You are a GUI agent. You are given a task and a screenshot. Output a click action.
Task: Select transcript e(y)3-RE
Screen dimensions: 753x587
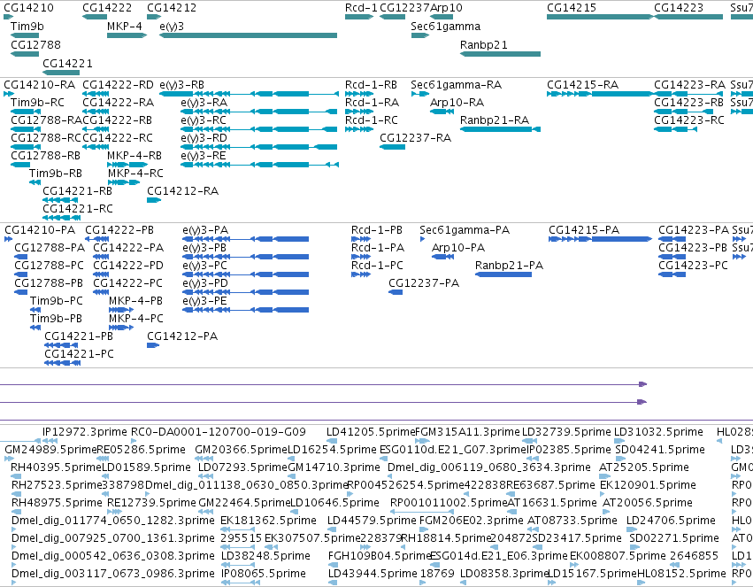[x=260, y=165]
